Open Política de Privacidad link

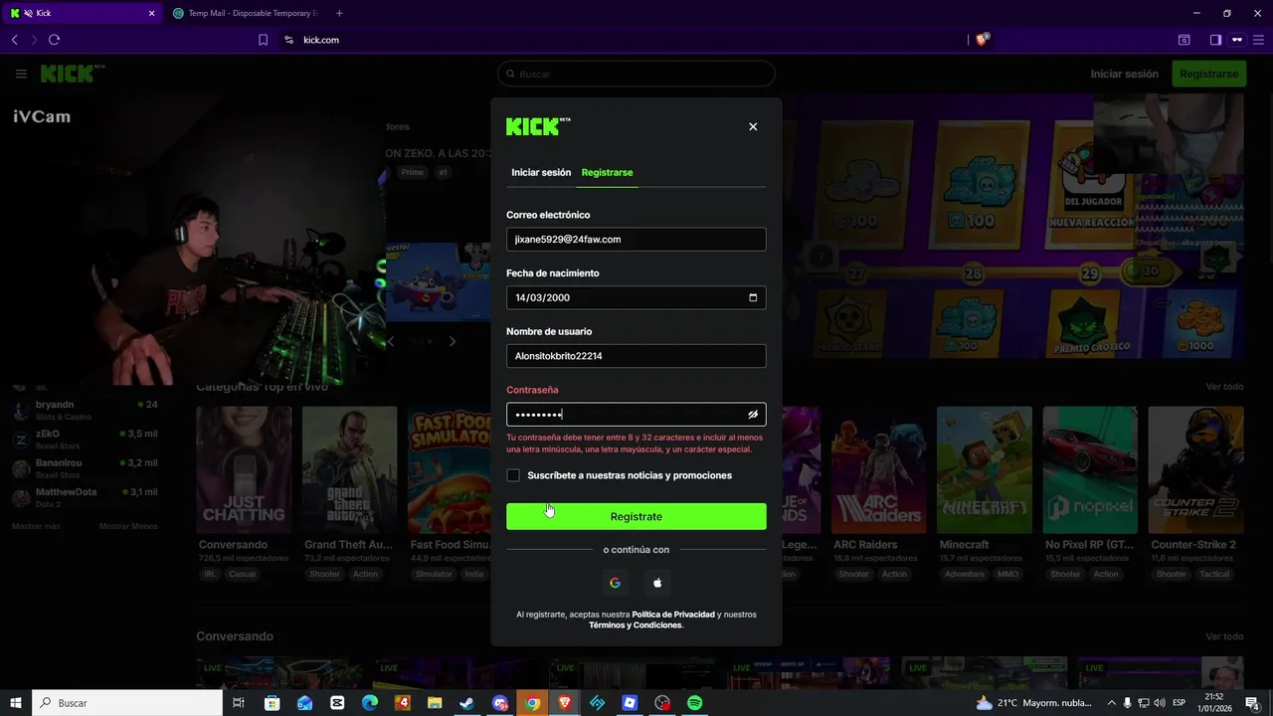[673, 615]
